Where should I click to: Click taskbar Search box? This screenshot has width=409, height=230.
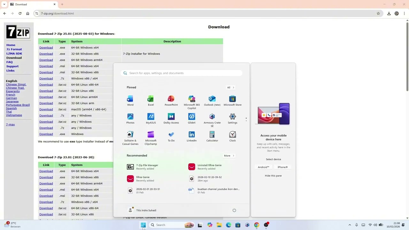point(172,225)
